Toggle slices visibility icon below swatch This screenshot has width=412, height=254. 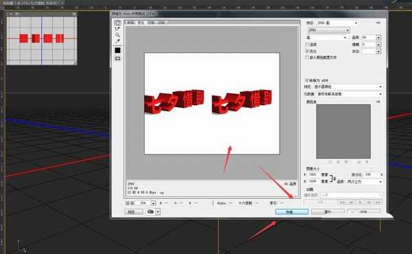click(x=117, y=58)
